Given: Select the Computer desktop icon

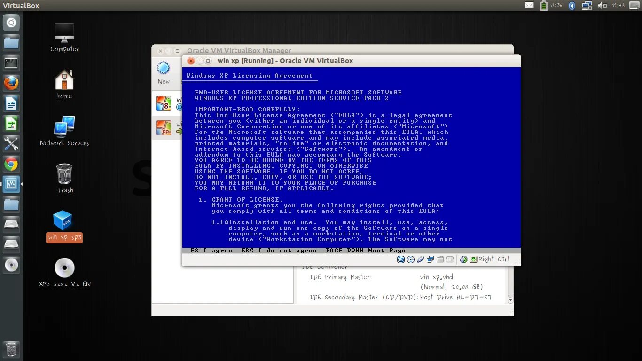Looking at the screenshot, I should tap(64, 38).
